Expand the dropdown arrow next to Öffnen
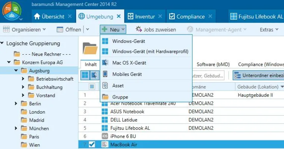The width and height of the screenshot is (284, 149). click(88, 29)
